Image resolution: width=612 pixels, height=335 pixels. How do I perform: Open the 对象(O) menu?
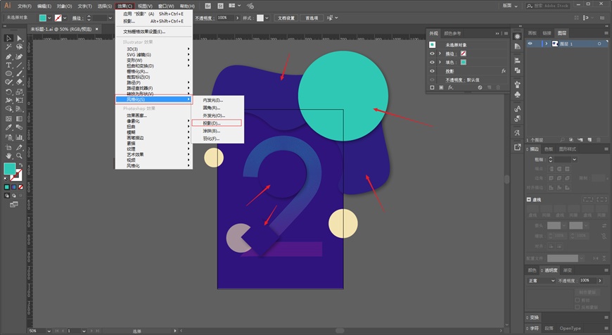pyautogui.click(x=65, y=6)
